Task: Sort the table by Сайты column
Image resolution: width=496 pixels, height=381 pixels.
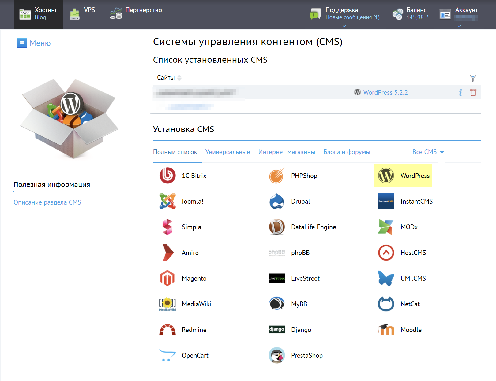Action: coord(169,78)
